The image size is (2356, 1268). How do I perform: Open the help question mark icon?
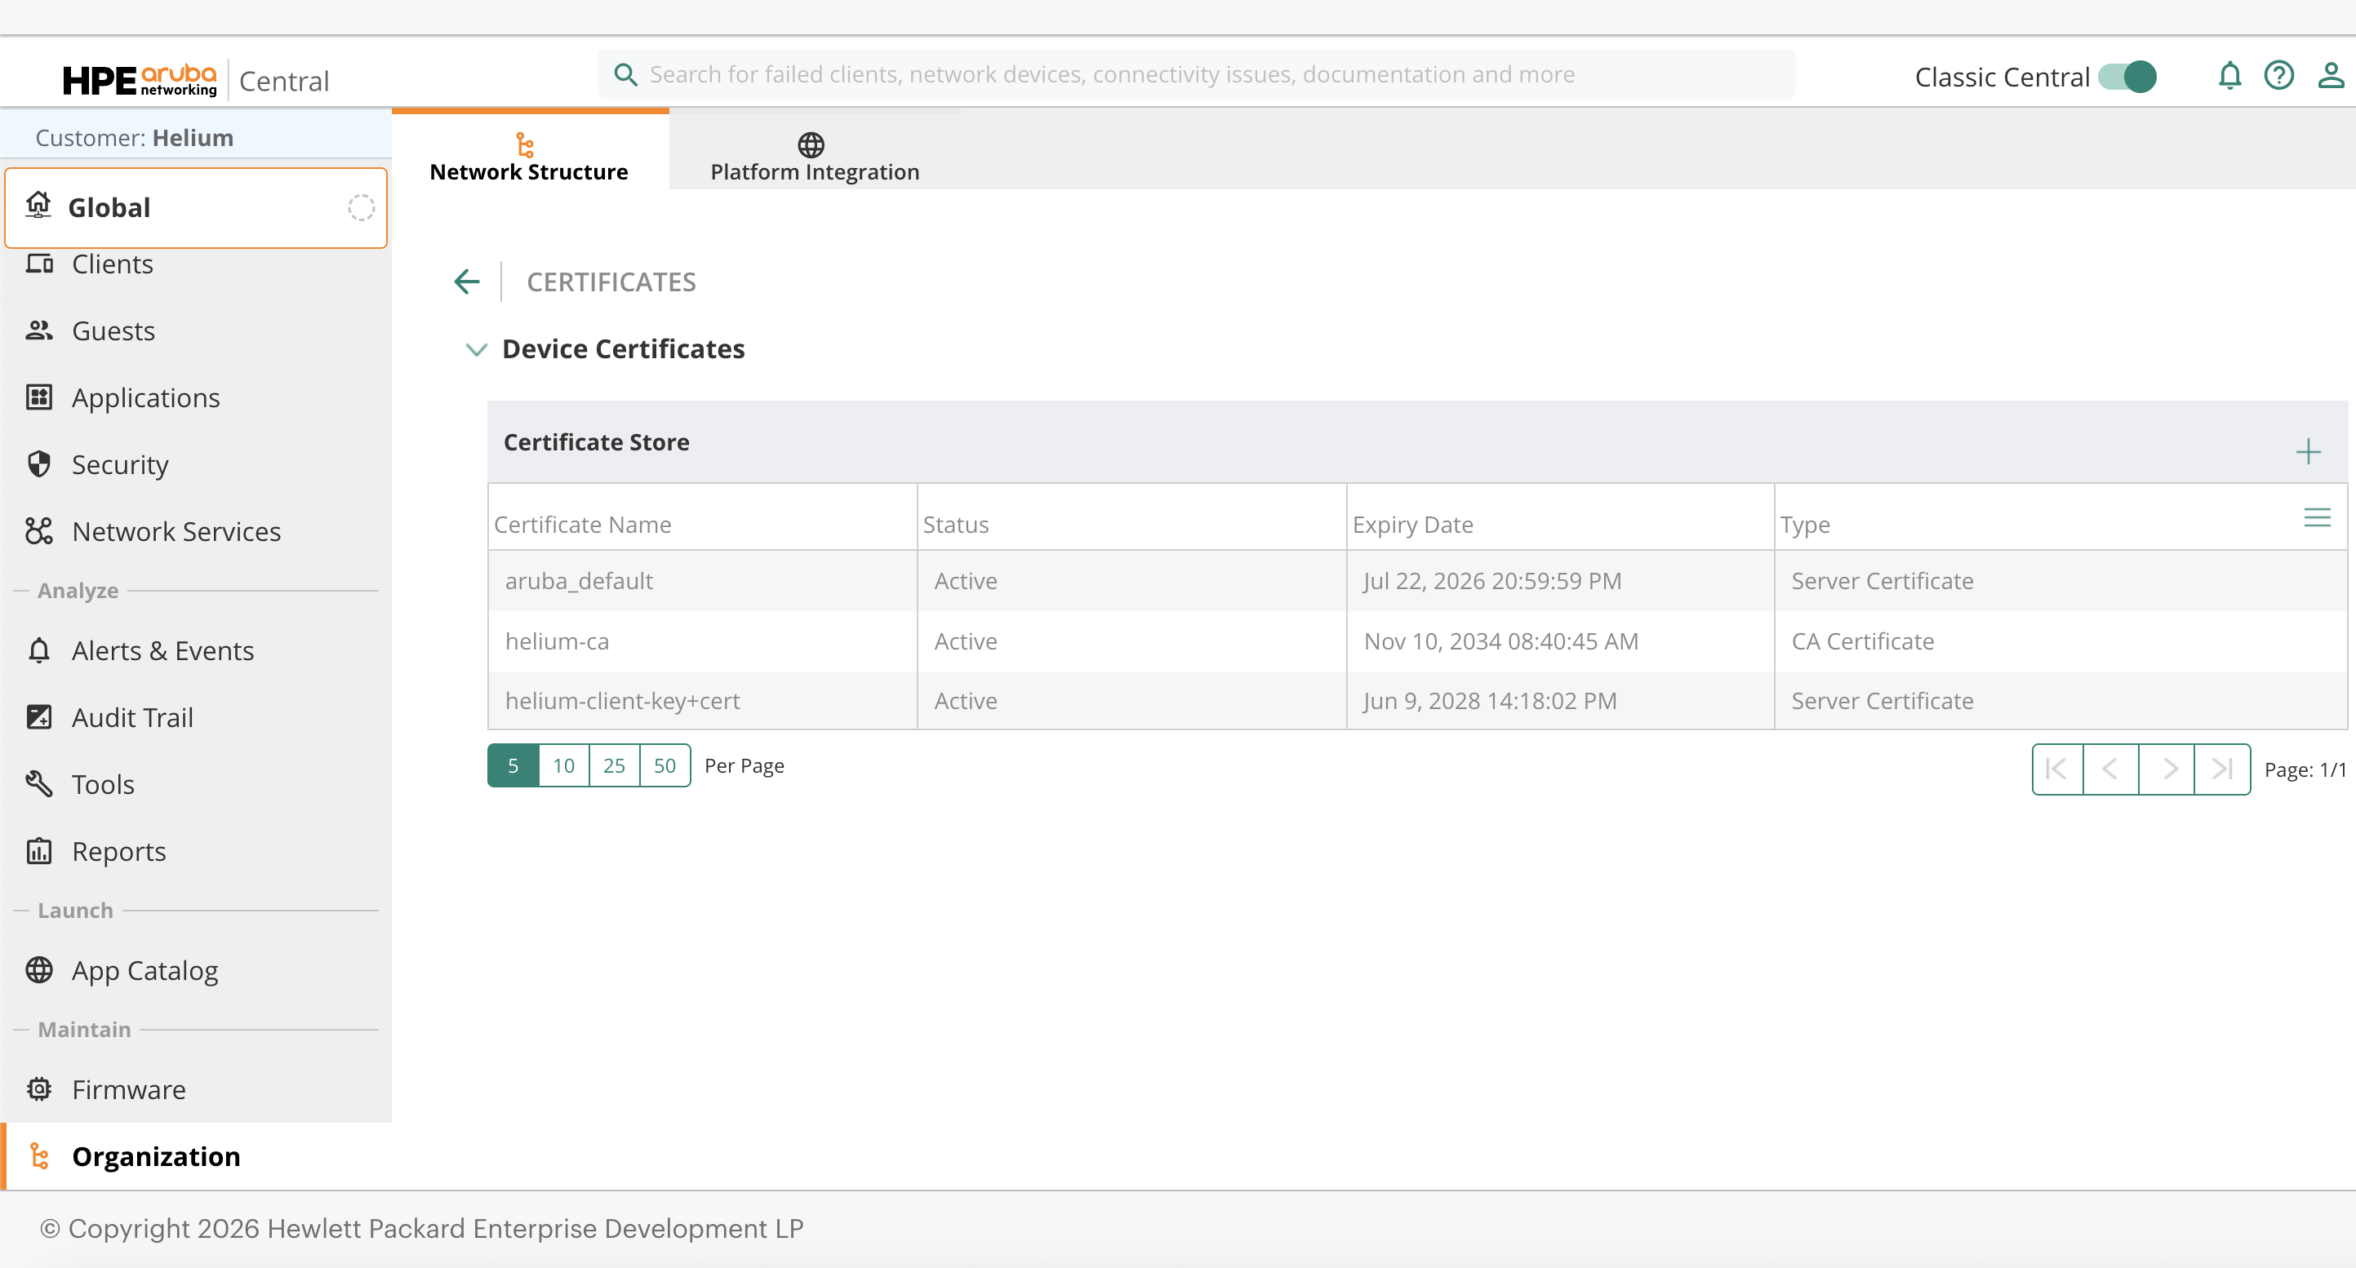click(2278, 76)
